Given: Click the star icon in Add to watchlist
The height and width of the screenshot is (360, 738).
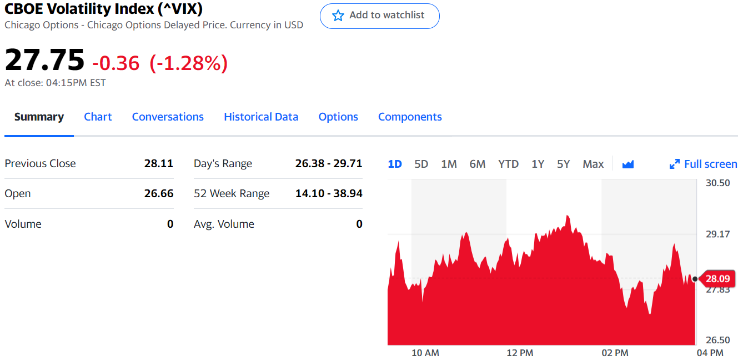Looking at the screenshot, I should pos(338,16).
